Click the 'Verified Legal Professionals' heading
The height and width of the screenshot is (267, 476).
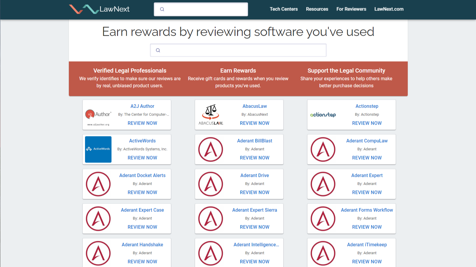pos(130,71)
